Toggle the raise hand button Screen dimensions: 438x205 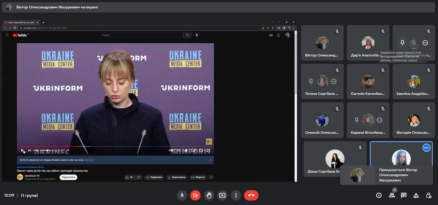[x=209, y=195]
